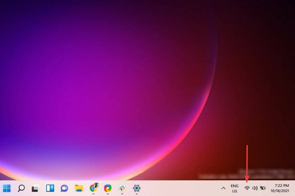Open File Explorer from the taskbar
This screenshot has height=196, width=295.
tap(79, 188)
